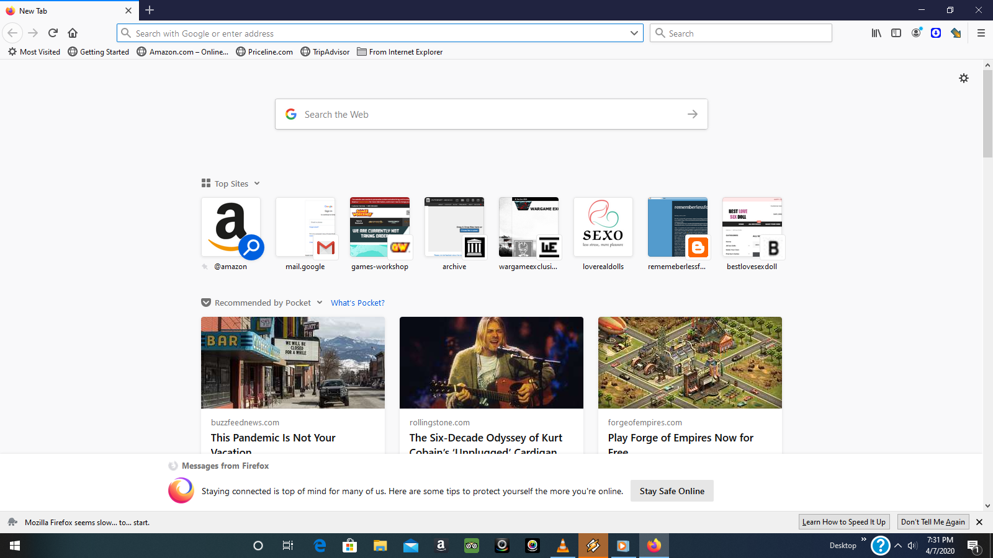The width and height of the screenshot is (993, 558).
Task: Open the Windows notification center
Action: pos(973,546)
